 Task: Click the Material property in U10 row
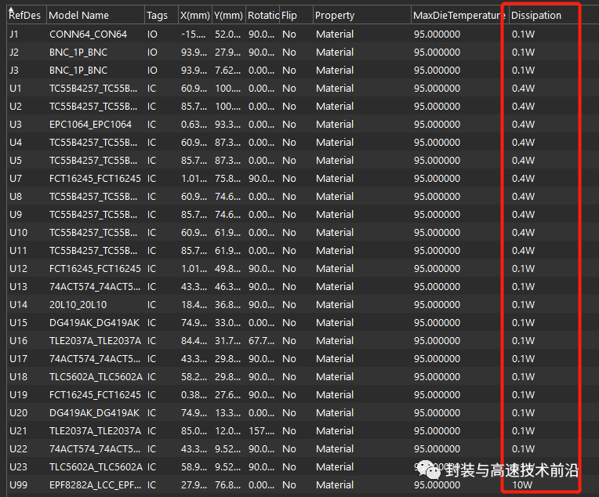pyautogui.click(x=335, y=233)
